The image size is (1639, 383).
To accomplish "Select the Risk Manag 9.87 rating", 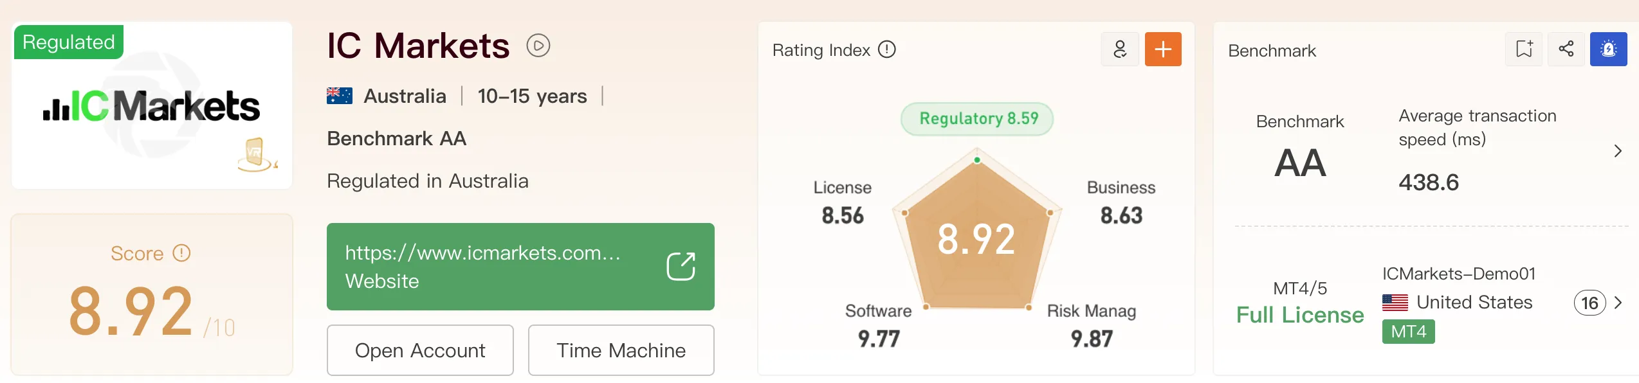I will [1092, 326].
